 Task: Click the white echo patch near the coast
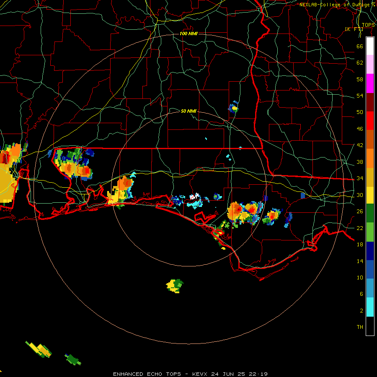(x=195, y=196)
